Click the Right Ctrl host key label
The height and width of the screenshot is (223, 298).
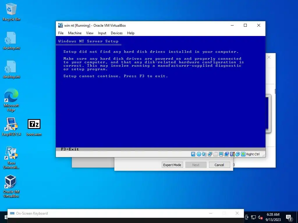pyautogui.click(x=253, y=154)
